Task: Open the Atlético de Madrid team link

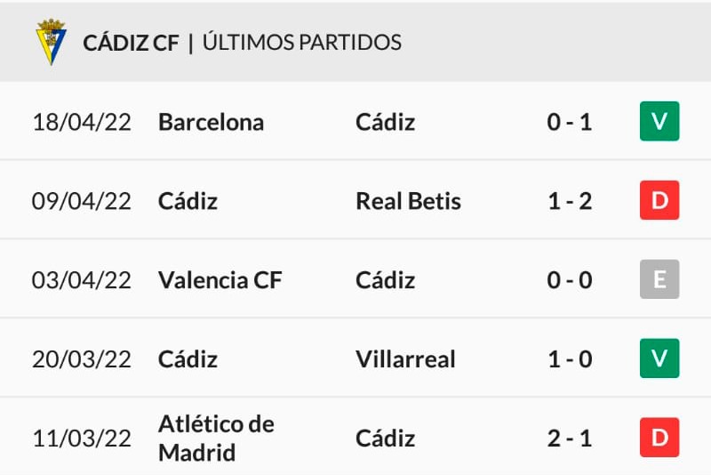Action: pos(216,439)
